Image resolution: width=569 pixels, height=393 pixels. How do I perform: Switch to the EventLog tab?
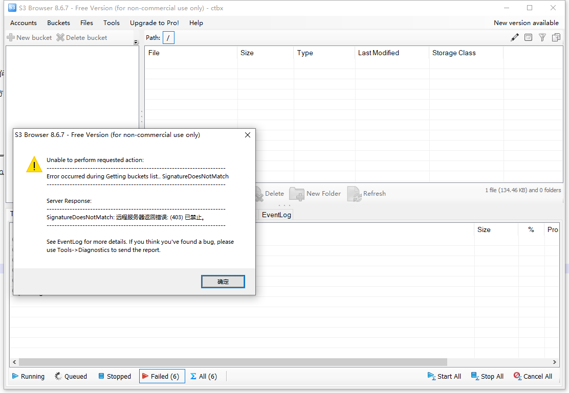(x=276, y=215)
